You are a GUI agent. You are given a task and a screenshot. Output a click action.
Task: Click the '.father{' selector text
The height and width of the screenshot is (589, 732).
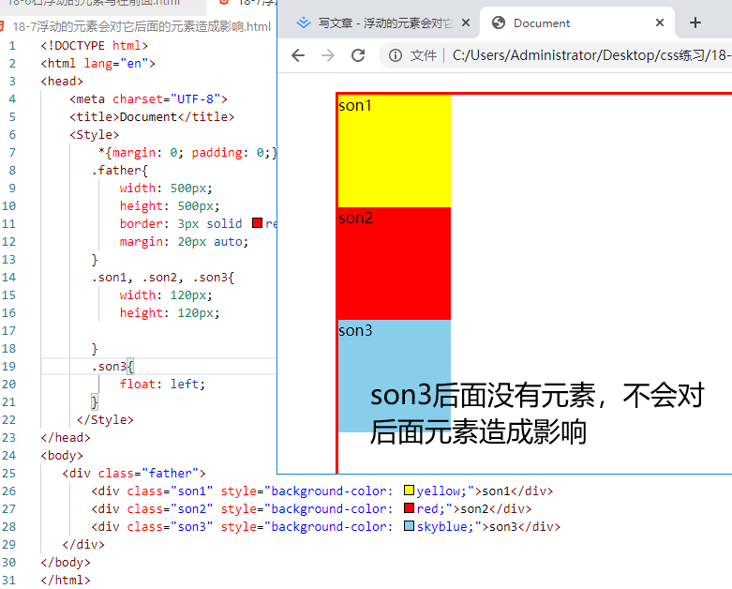pos(120,170)
